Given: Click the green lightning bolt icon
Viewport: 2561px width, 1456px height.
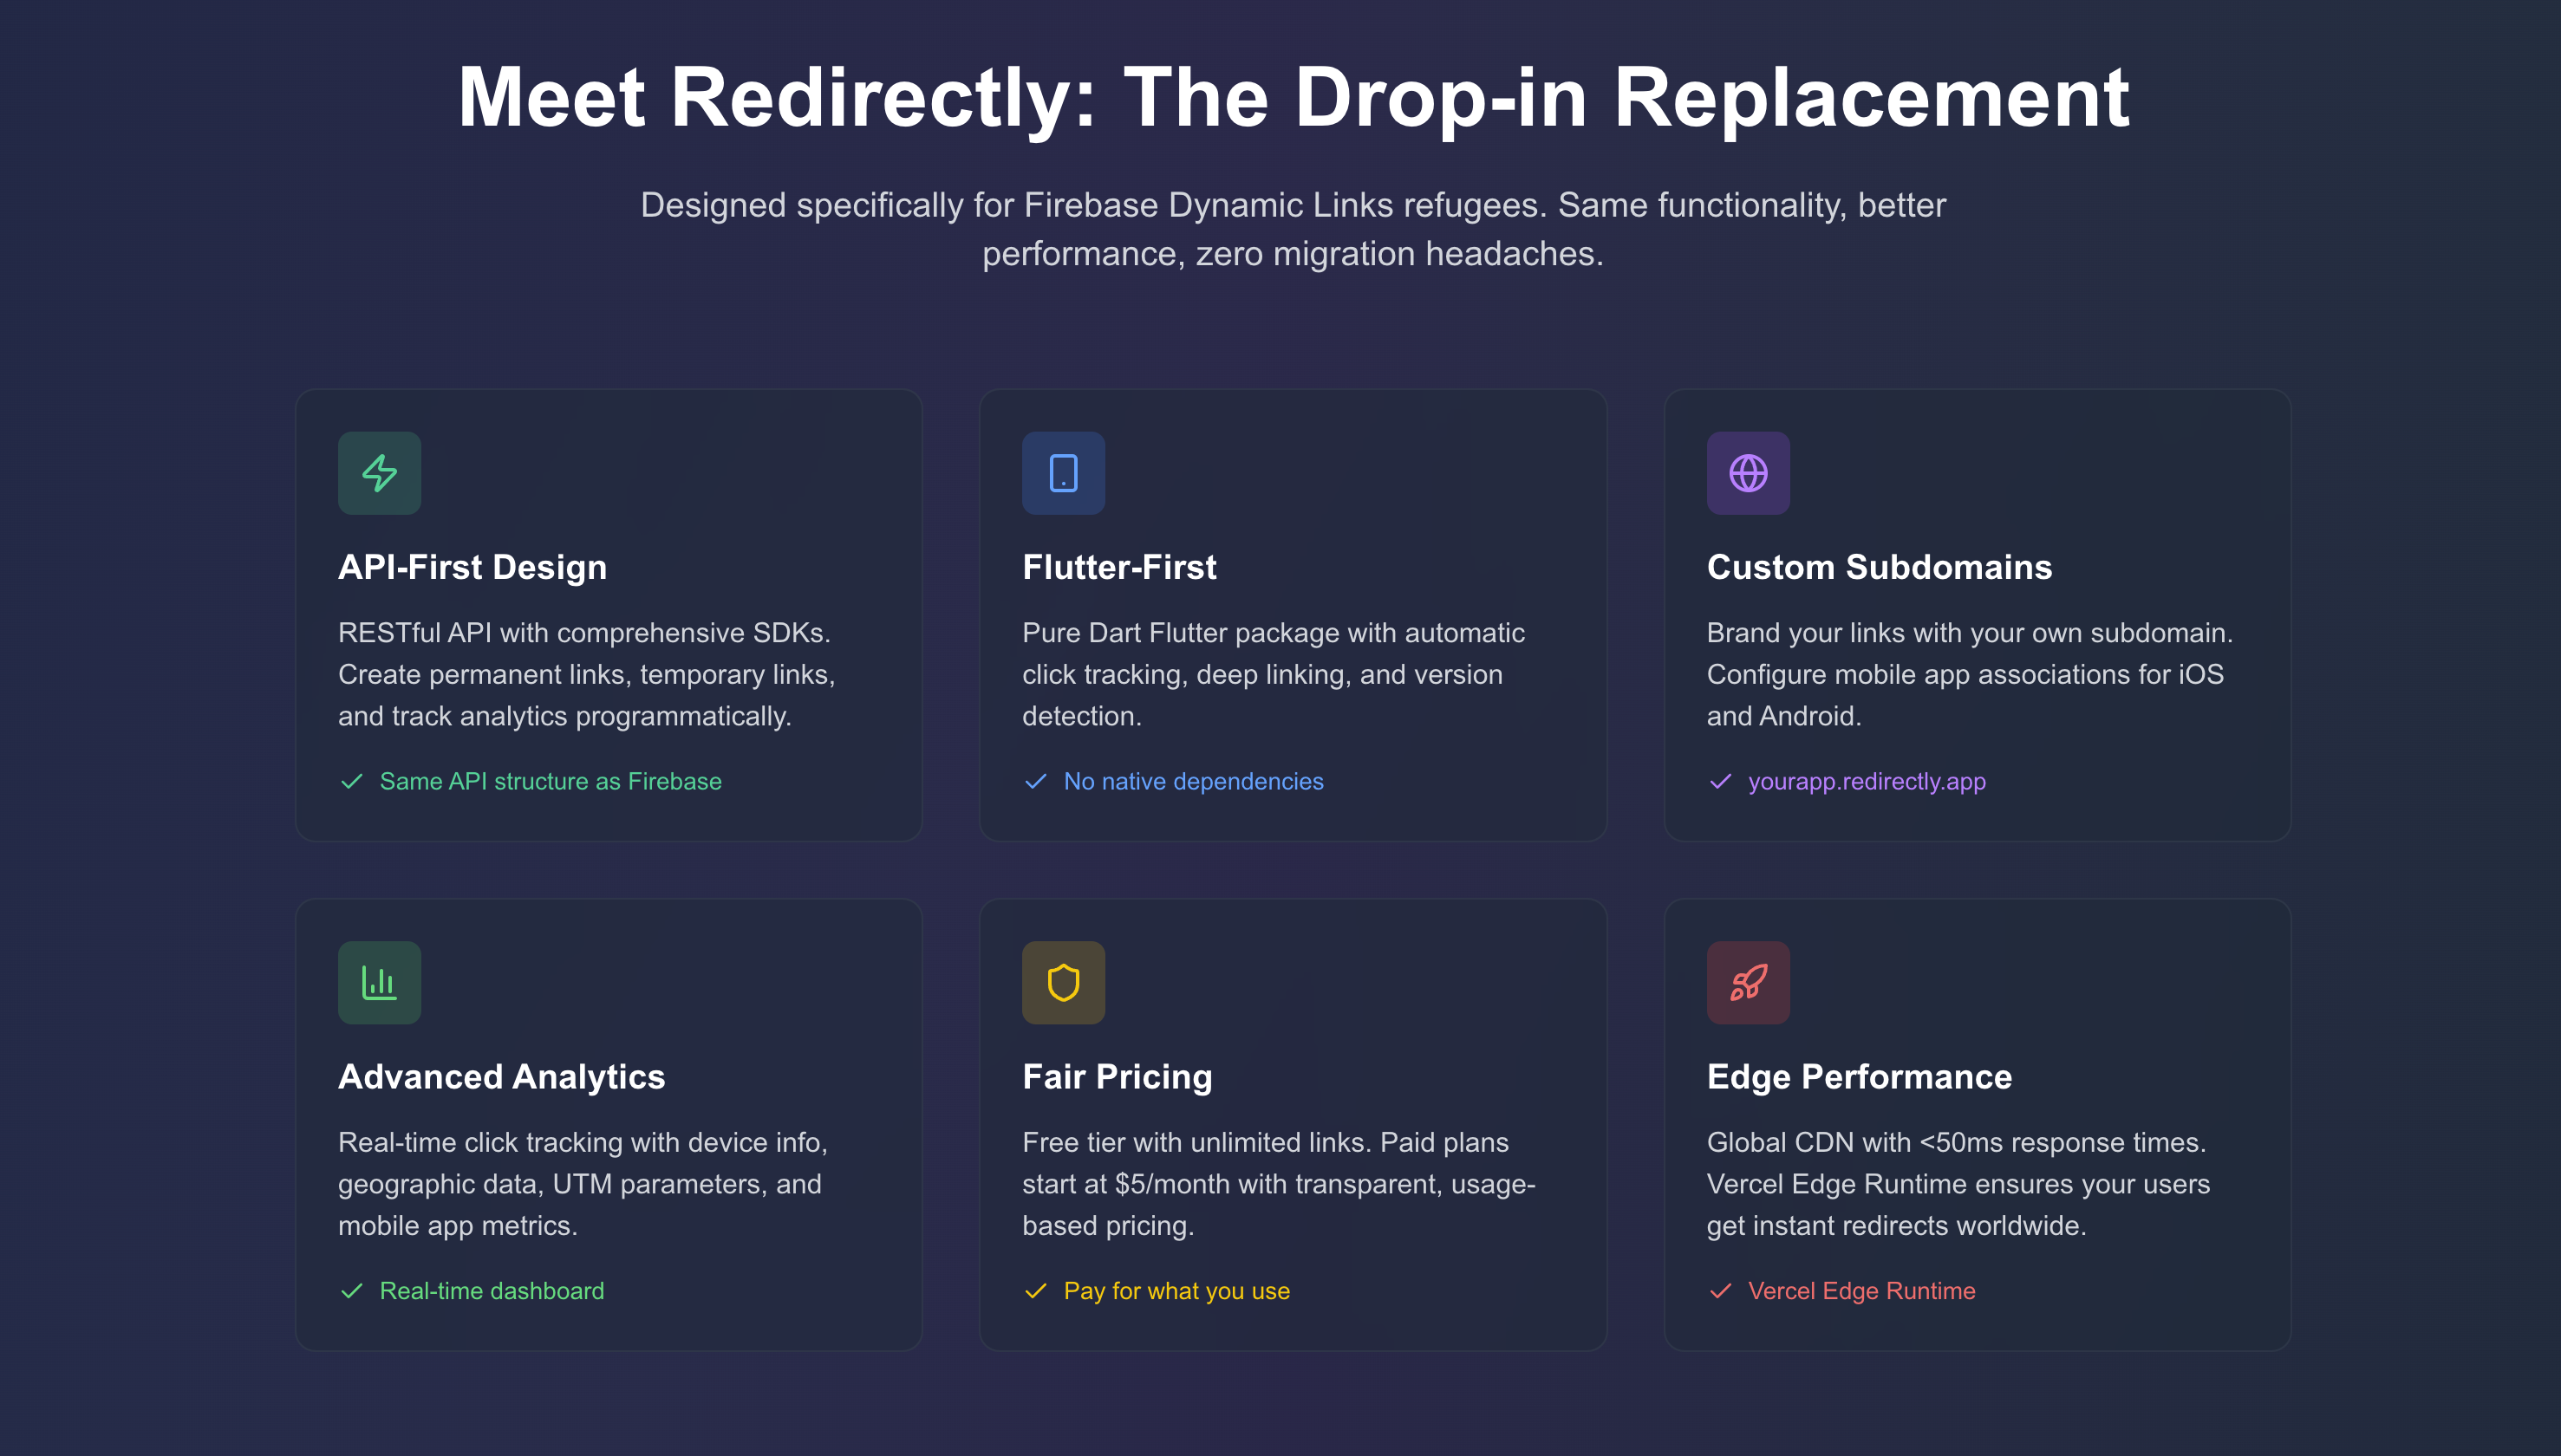Looking at the screenshot, I should click(379, 473).
